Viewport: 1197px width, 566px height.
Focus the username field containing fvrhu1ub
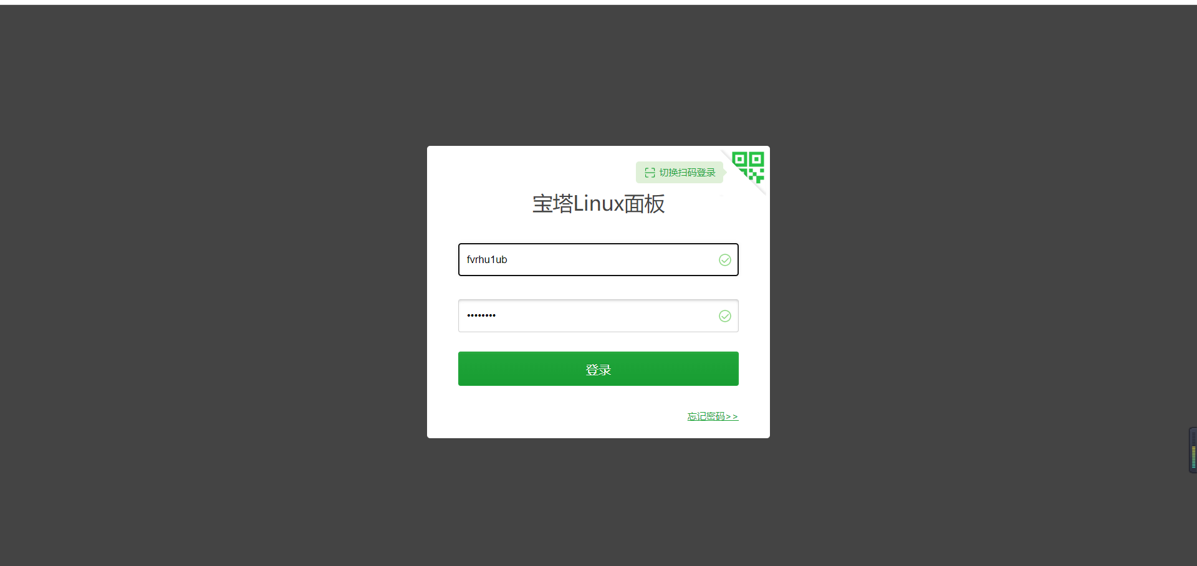coord(598,259)
